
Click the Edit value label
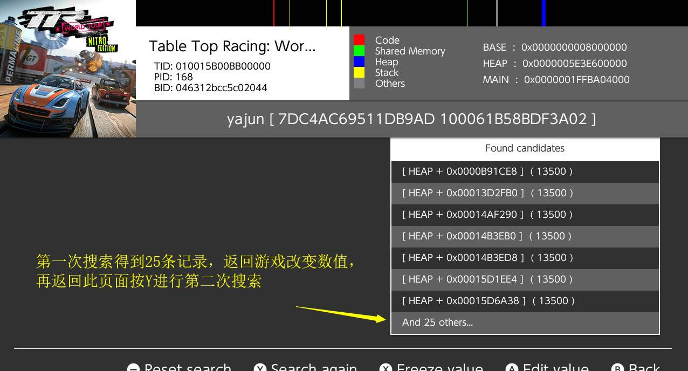click(555, 367)
